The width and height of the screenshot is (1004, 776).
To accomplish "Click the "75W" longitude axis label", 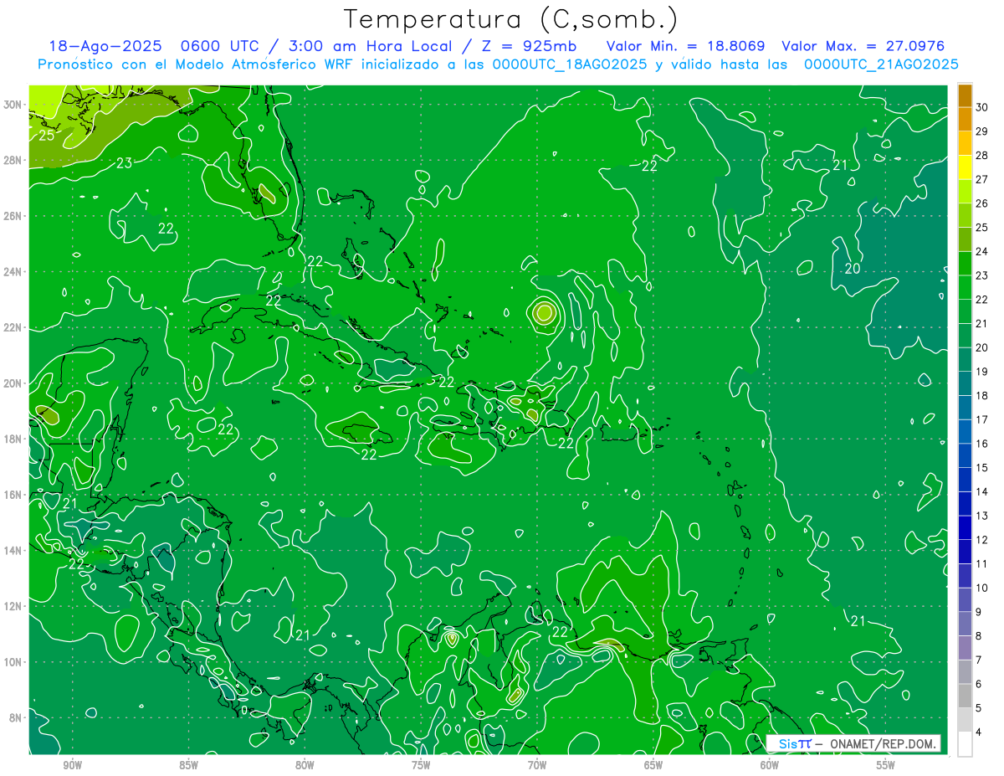I will point(422,765).
